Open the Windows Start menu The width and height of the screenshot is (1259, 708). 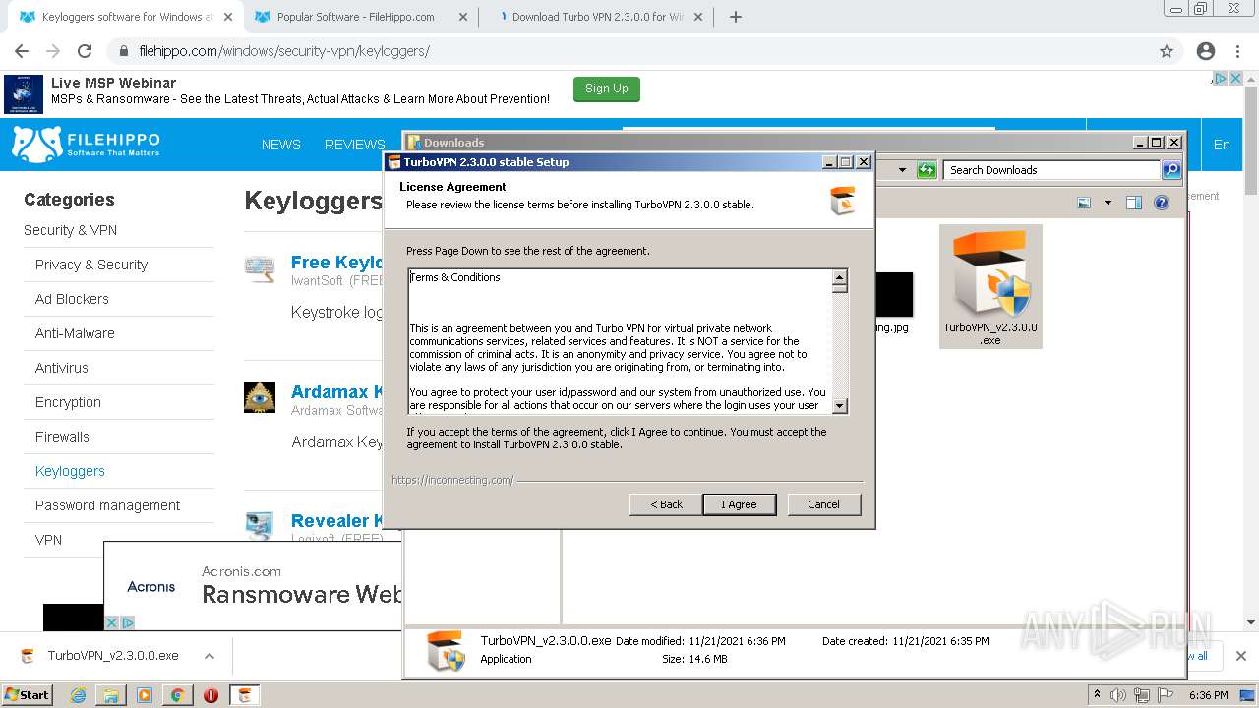(27, 694)
